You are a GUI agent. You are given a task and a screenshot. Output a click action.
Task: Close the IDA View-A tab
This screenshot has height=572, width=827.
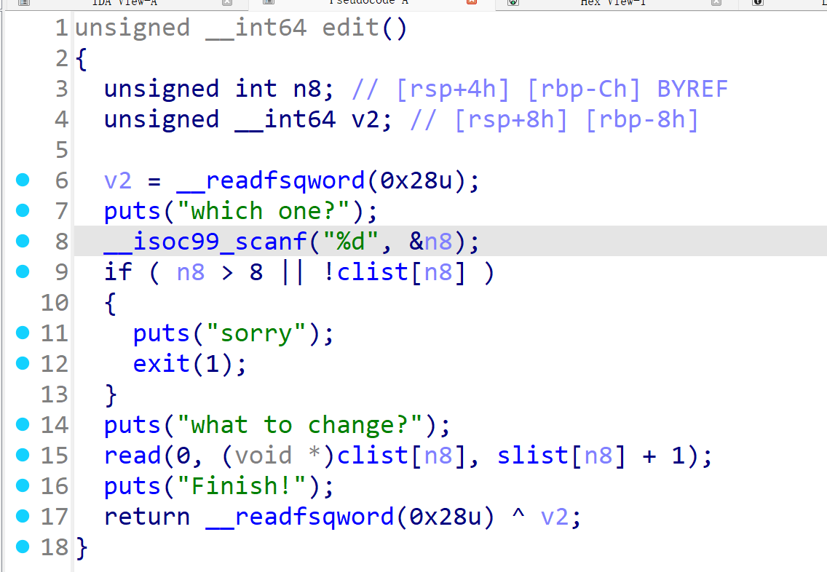(x=227, y=2)
